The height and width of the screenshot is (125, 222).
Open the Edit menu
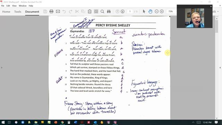(x=8, y=6)
